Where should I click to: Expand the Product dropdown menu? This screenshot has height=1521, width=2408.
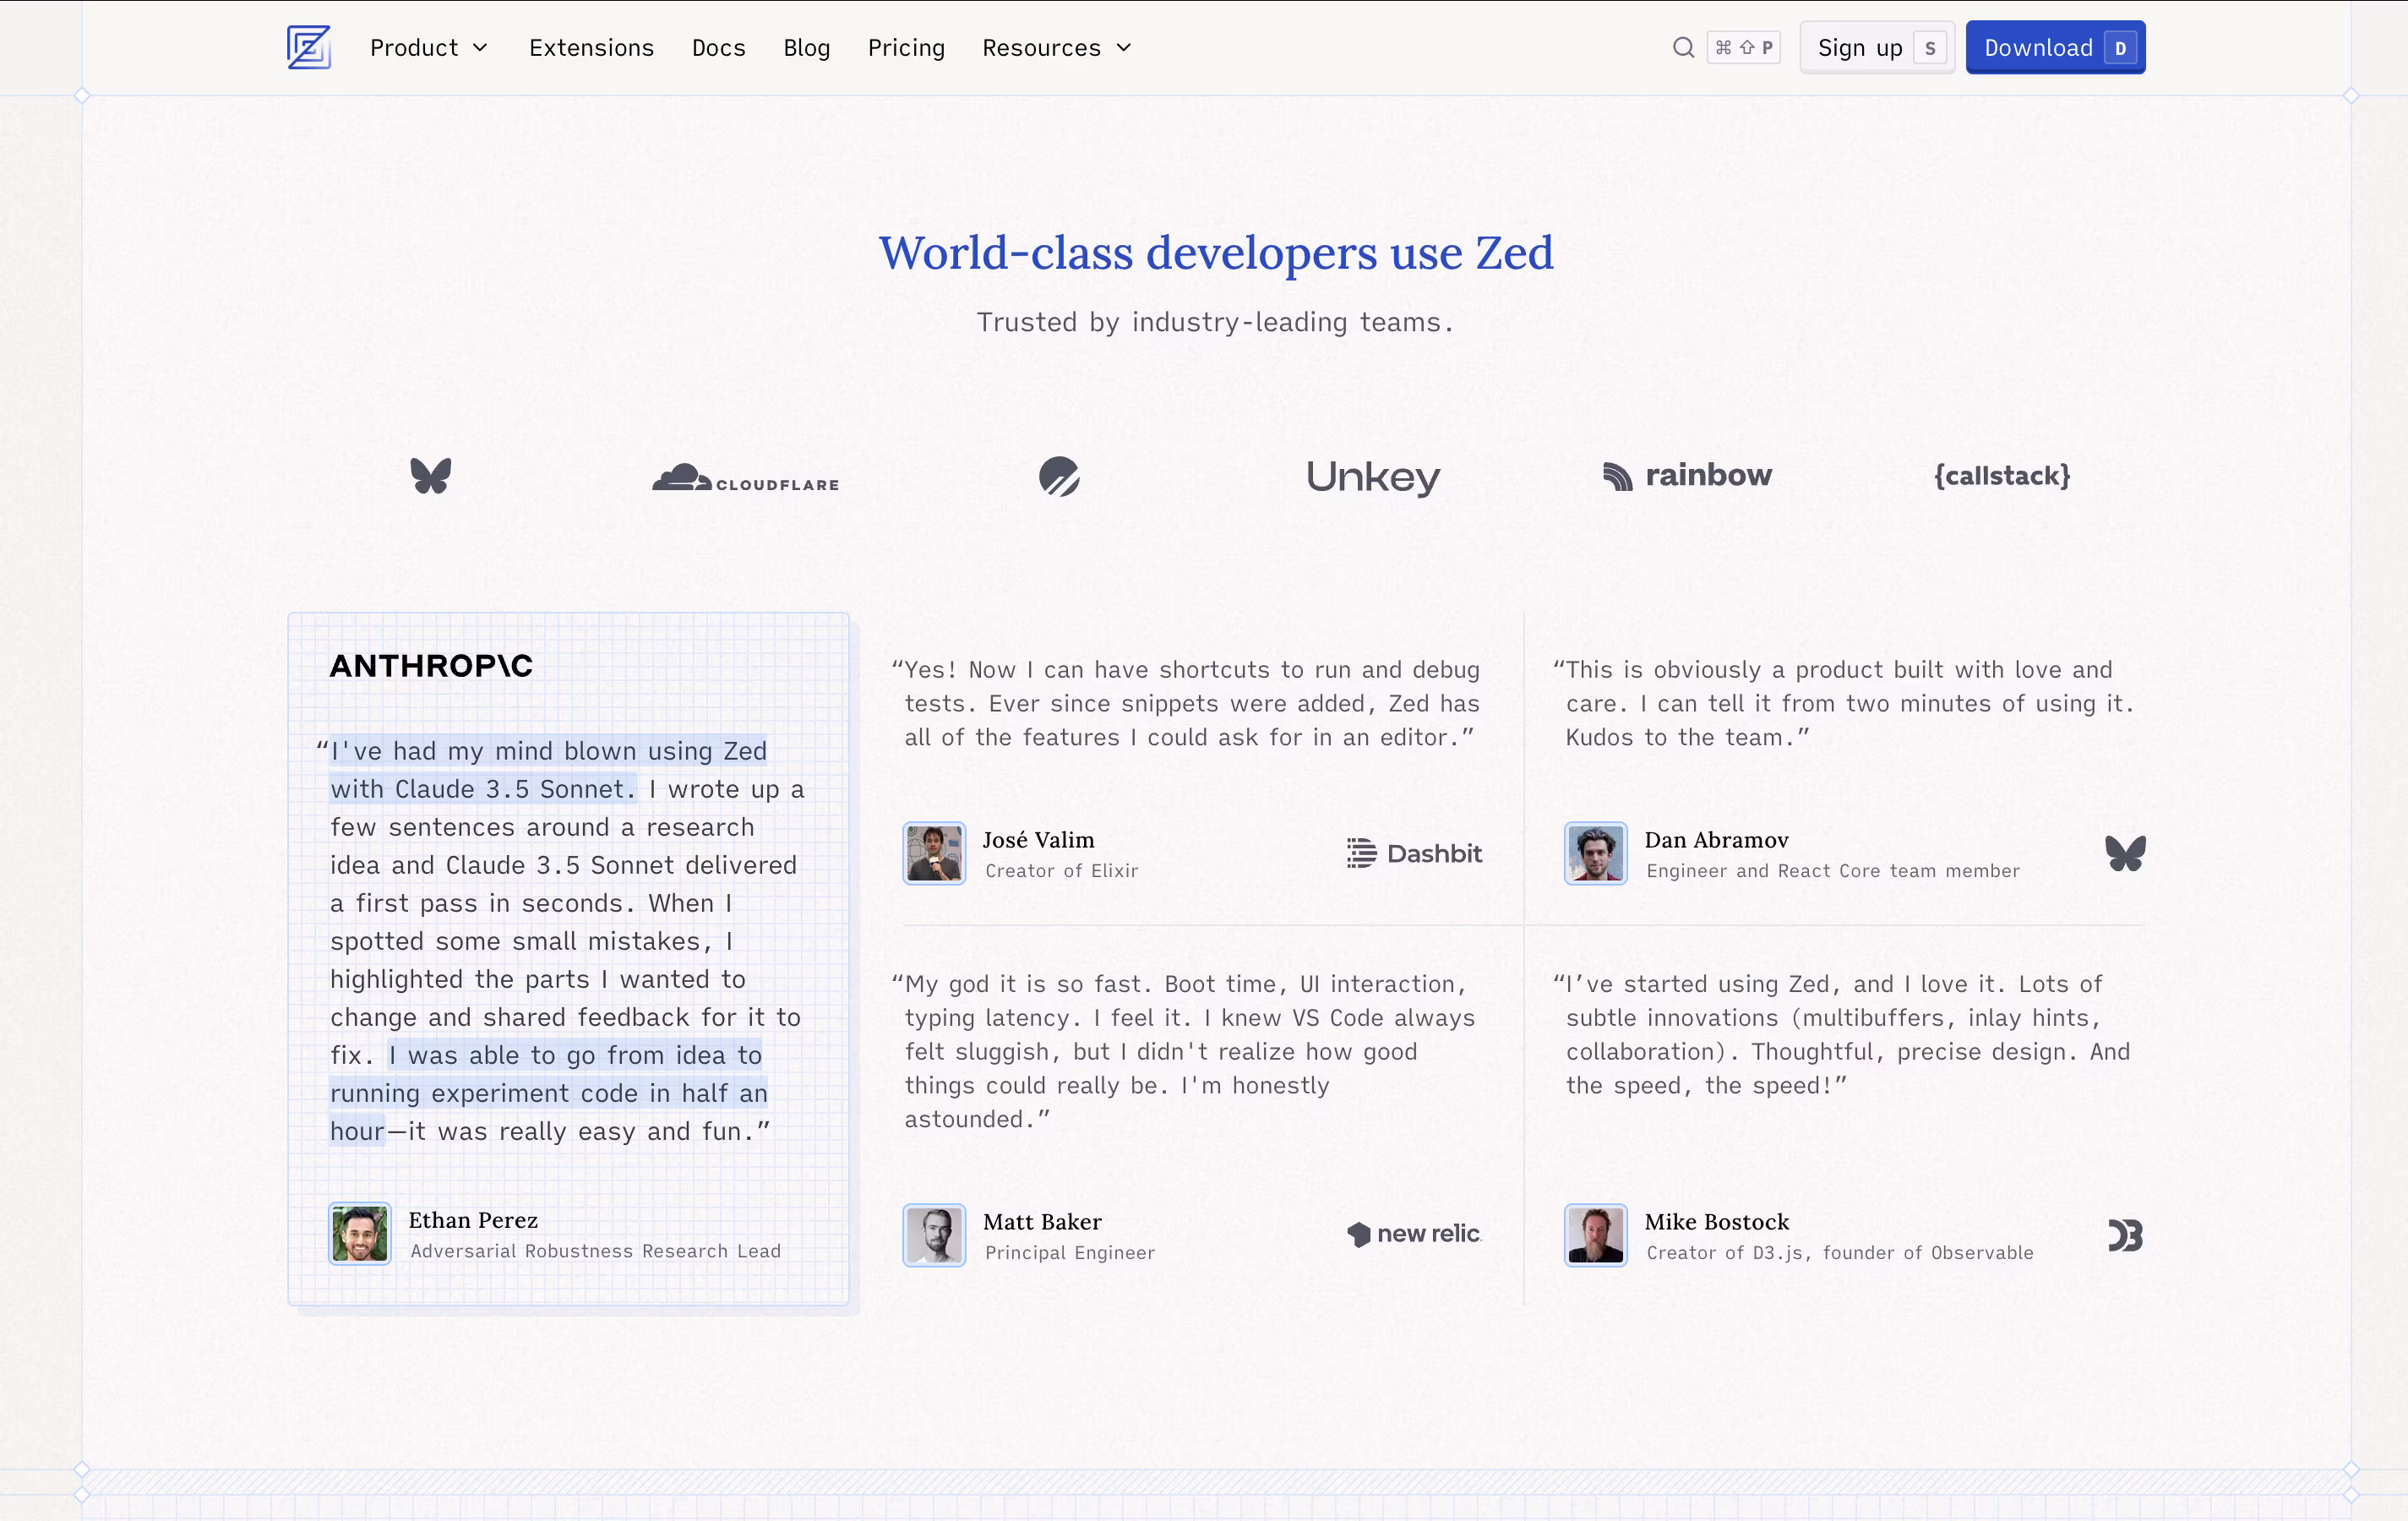(x=429, y=48)
